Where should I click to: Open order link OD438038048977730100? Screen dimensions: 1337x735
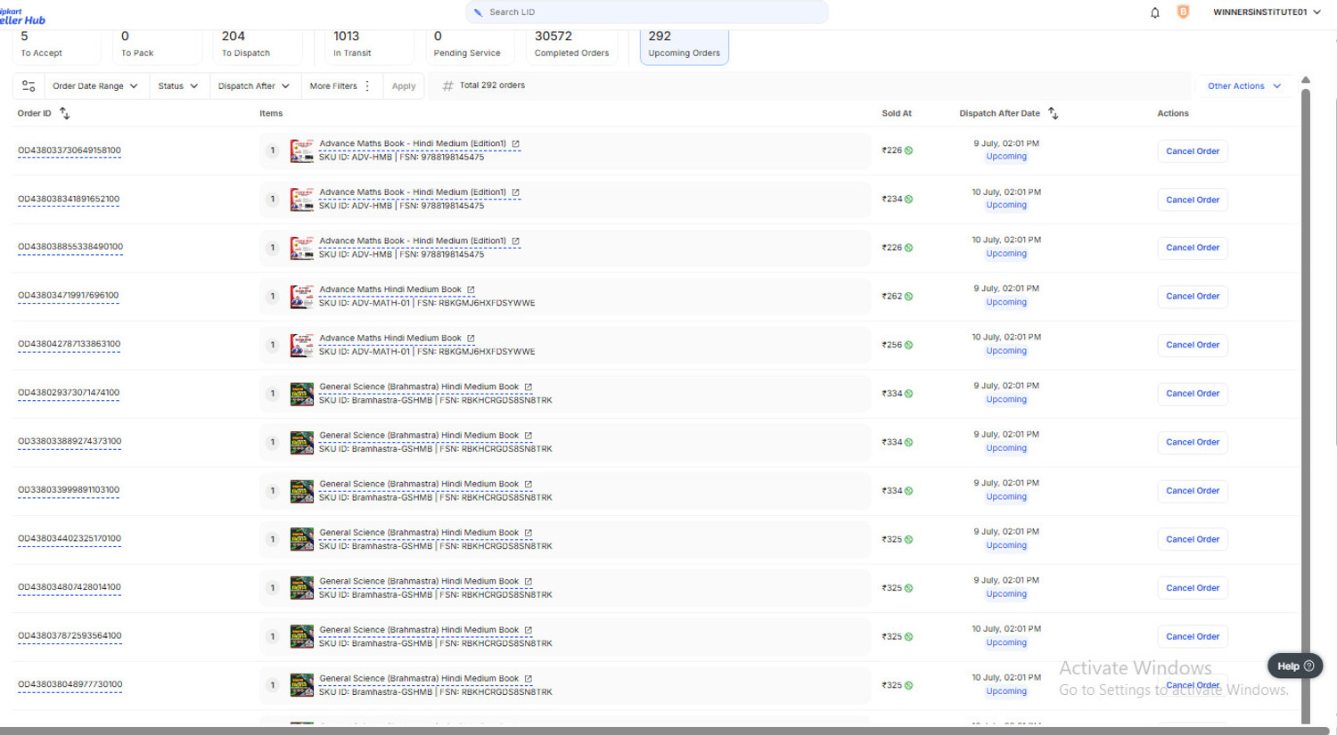[x=70, y=684]
